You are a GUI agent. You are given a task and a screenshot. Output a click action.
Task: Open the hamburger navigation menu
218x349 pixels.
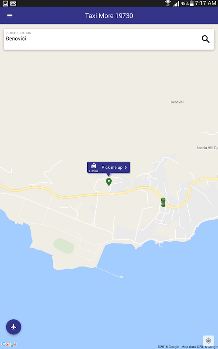pos(10,16)
